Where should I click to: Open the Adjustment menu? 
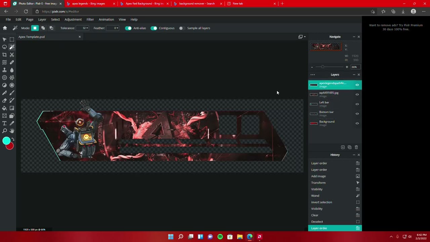73,19
